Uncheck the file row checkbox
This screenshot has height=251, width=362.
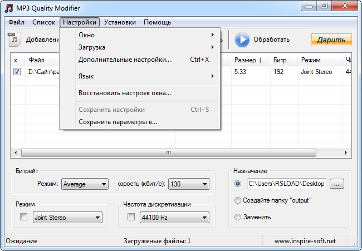(17, 72)
